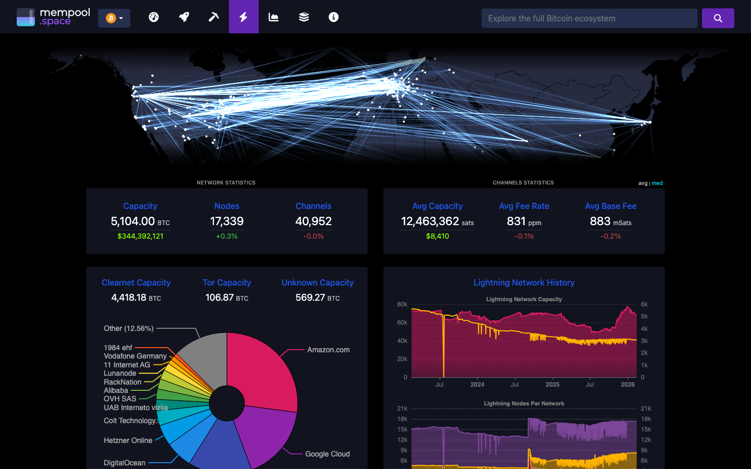This screenshot has width=751, height=469.
Task: Select the rocket accelerator icon in navbar
Action: pyautogui.click(x=184, y=17)
